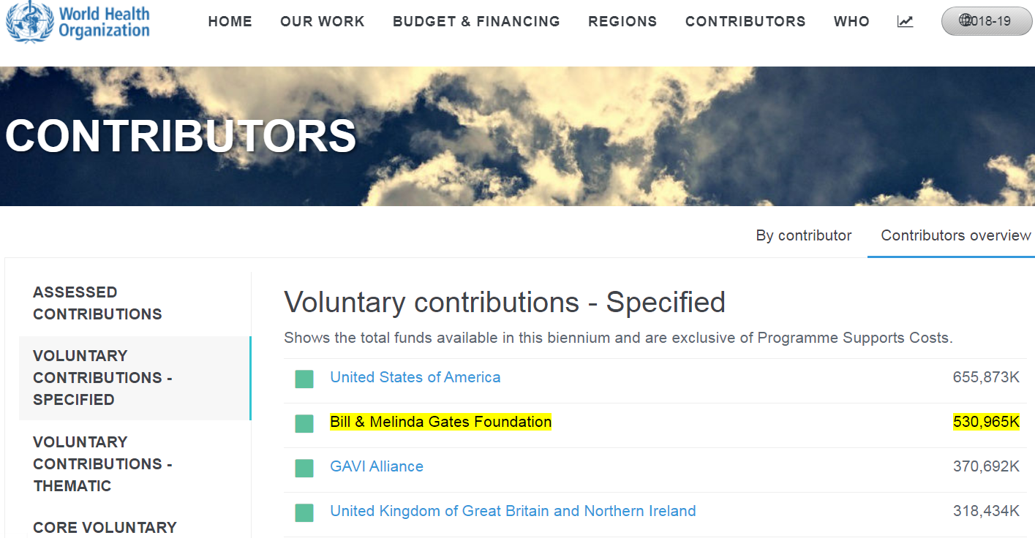Open the highlighted Bill & Melinda Gates Foundation link
The width and height of the screenshot is (1035, 538).
[440, 422]
